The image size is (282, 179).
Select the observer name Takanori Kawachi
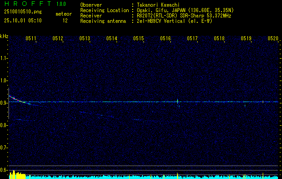click(x=158, y=5)
